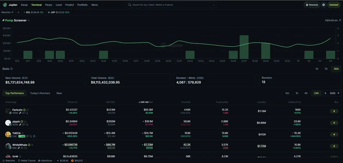
Task: Star the WhiteWhale token
Action: 32,145
